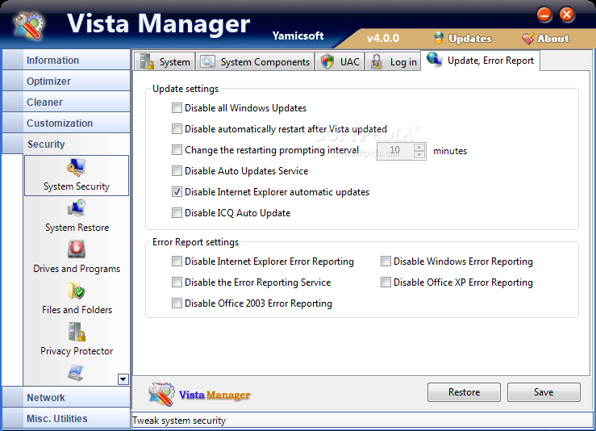Check Disable automatically restart after Vista updated
Viewport: 596px width, 431px height.
pyautogui.click(x=177, y=129)
